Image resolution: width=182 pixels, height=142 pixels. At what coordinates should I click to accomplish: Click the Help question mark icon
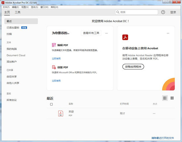point(163,12)
